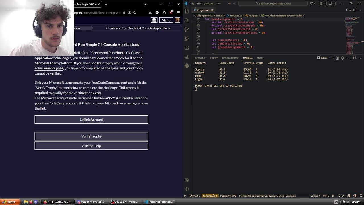Viewport: 364px width, 205px height.
Task: Switch to the Problems panel tab
Action: coord(200,58)
